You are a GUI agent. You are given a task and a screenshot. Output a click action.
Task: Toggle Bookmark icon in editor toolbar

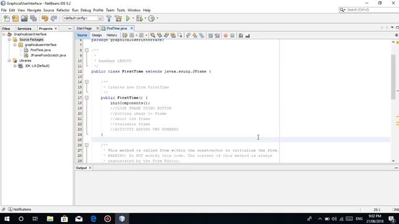202,35
